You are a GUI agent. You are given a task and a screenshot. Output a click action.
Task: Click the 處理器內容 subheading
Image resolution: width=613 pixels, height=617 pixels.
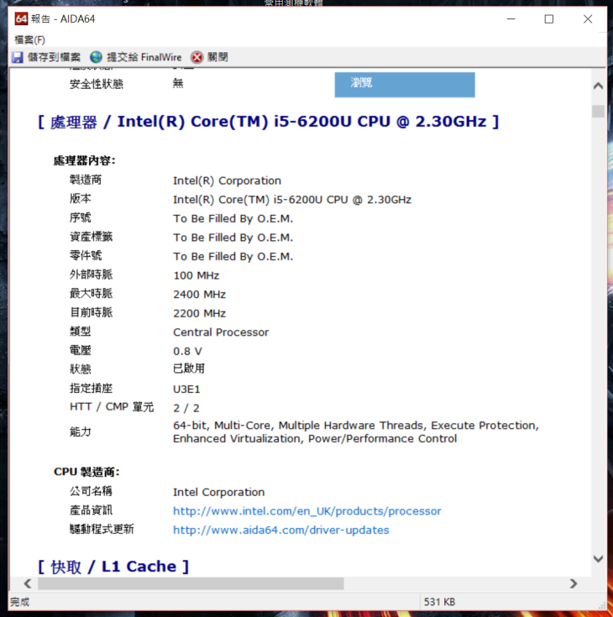point(84,160)
